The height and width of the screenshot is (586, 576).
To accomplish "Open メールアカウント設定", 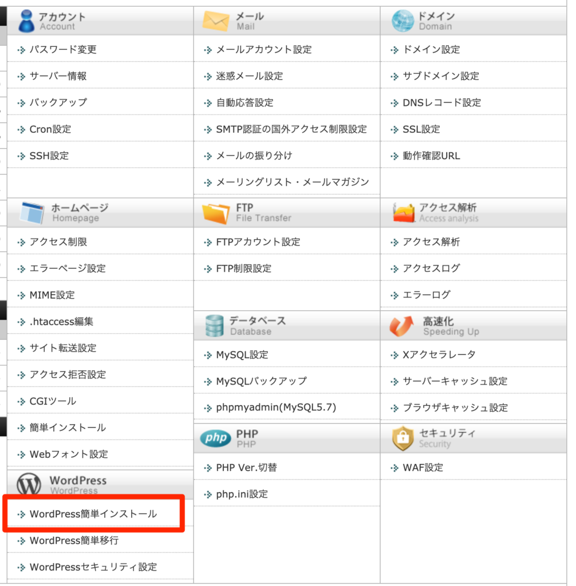I will tap(264, 49).
